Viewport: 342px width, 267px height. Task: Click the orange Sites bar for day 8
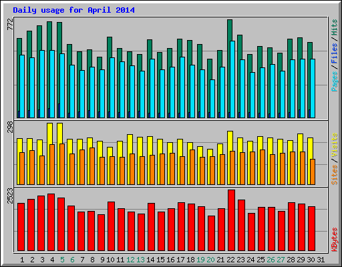(92, 166)
